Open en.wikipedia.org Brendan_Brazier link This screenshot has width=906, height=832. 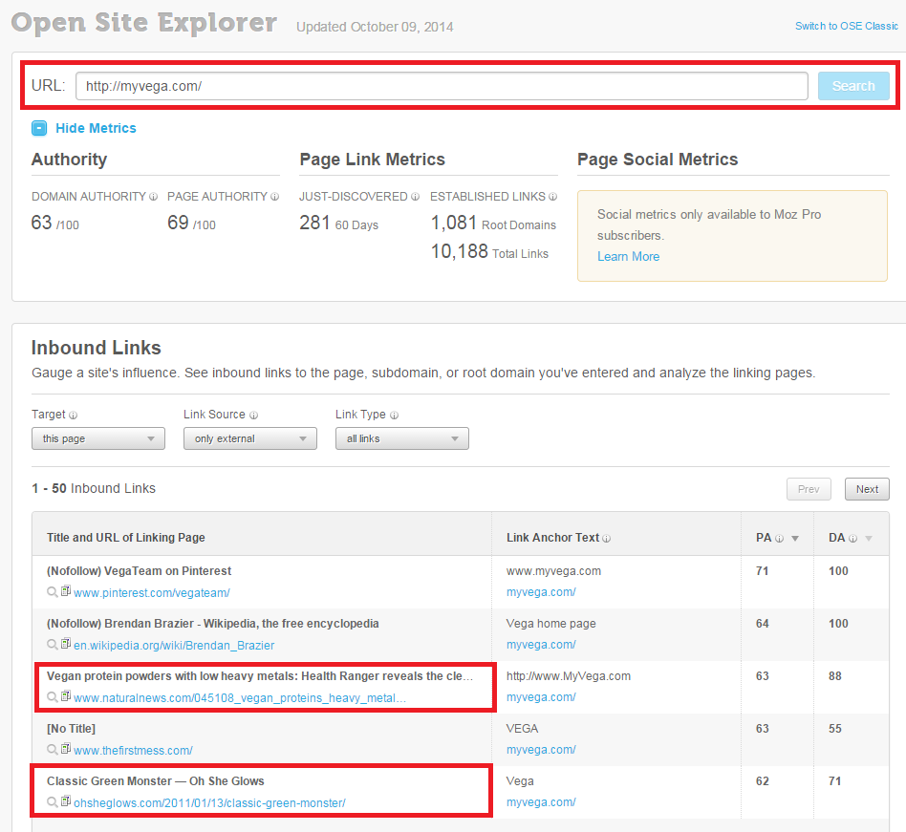pyautogui.click(x=174, y=646)
